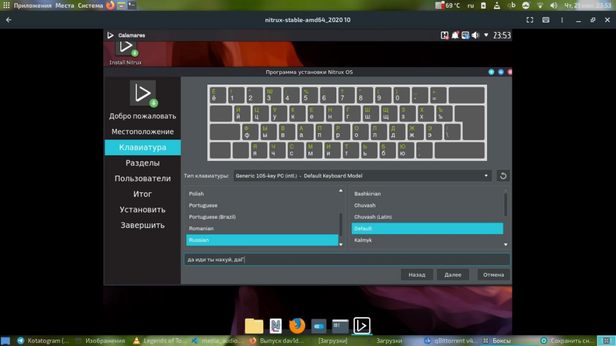
Task: Launch the Nota text editor dock icon
Action: coord(276,326)
